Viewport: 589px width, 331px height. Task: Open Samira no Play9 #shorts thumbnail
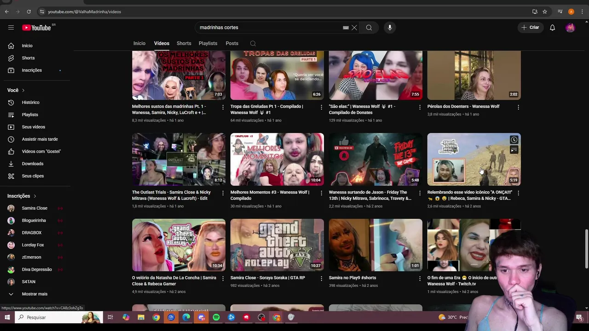(x=375, y=245)
